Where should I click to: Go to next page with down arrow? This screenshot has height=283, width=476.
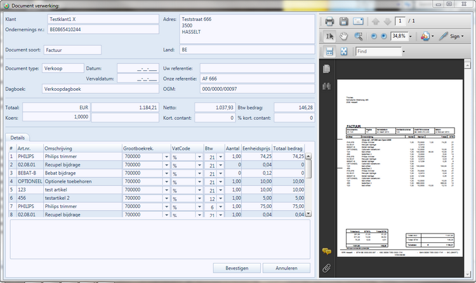tap(387, 21)
